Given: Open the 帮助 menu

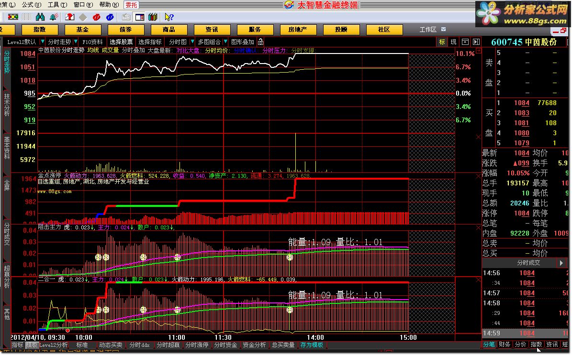Looking at the screenshot, I should click(x=109, y=5).
